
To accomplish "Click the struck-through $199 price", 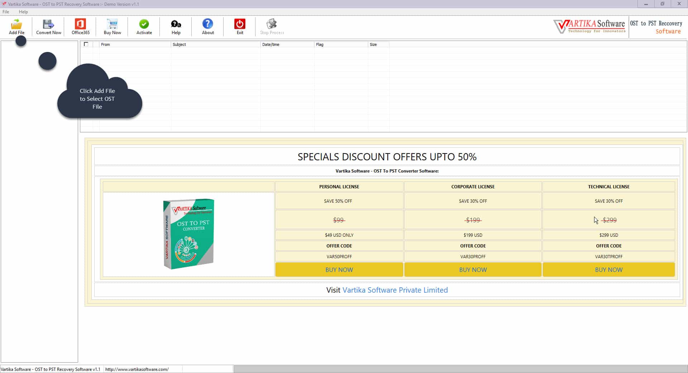I will pos(473,220).
